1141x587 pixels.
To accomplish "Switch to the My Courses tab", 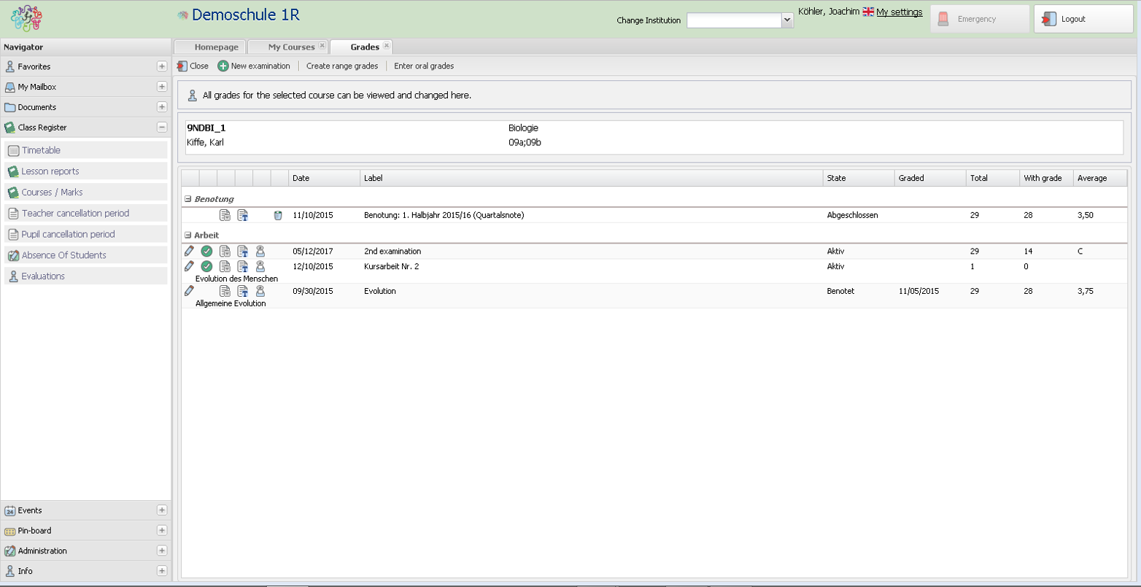I will click(291, 47).
